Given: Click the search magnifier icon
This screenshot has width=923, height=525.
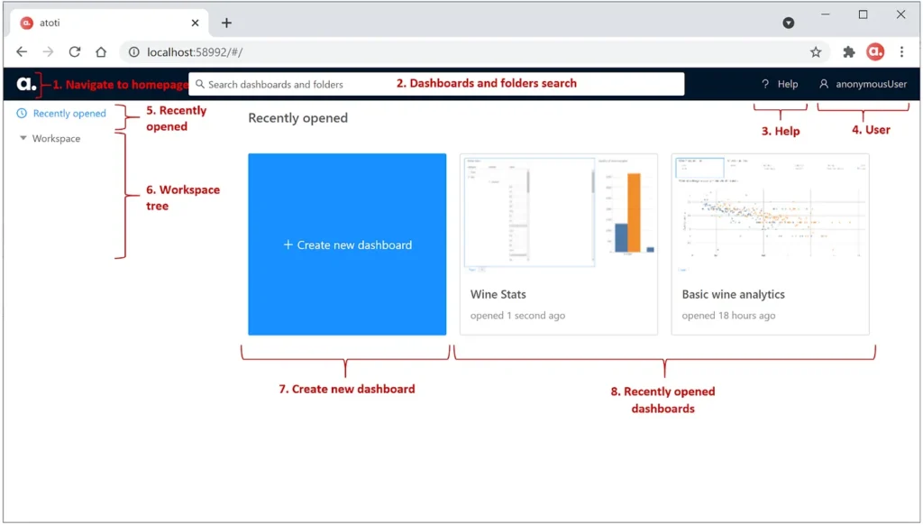Looking at the screenshot, I should pyautogui.click(x=200, y=84).
